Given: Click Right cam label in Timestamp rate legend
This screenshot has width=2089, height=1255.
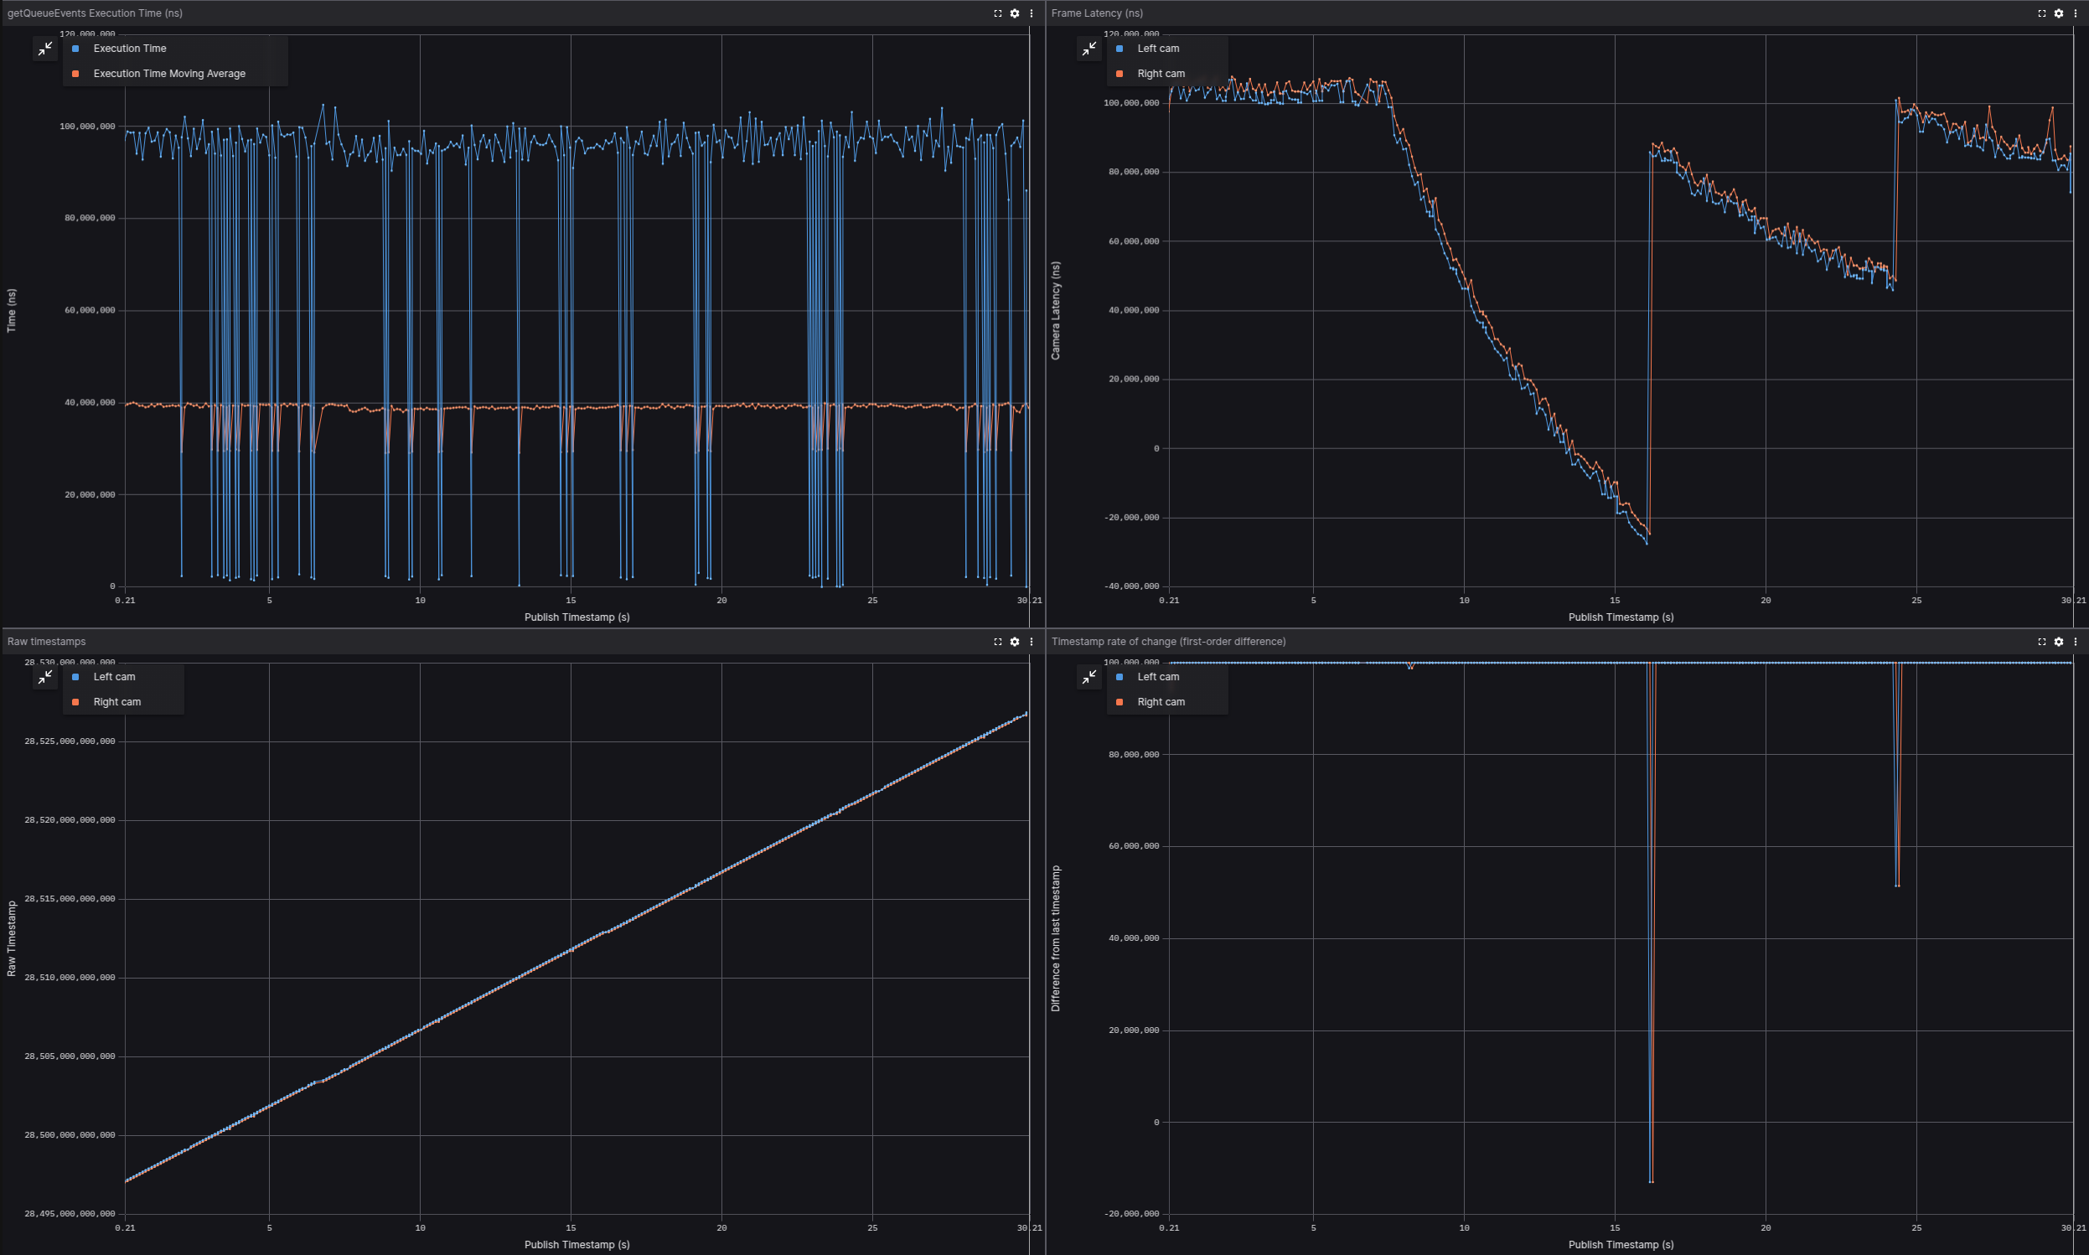Looking at the screenshot, I should [x=1161, y=702].
